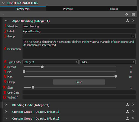Click the Visible If input field

[x=79, y=97]
